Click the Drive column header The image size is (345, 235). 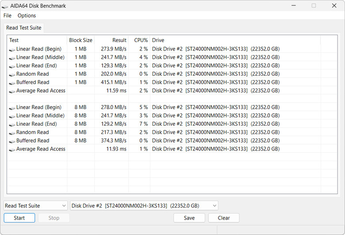click(x=235, y=40)
